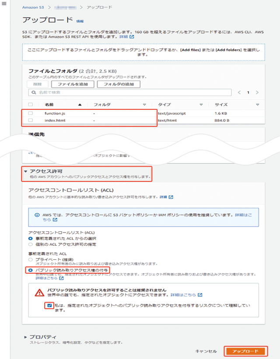Select 個別の ACL アクセス許可の指定 radio option
This screenshot has width=280, height=359.
tap(30, 244)
